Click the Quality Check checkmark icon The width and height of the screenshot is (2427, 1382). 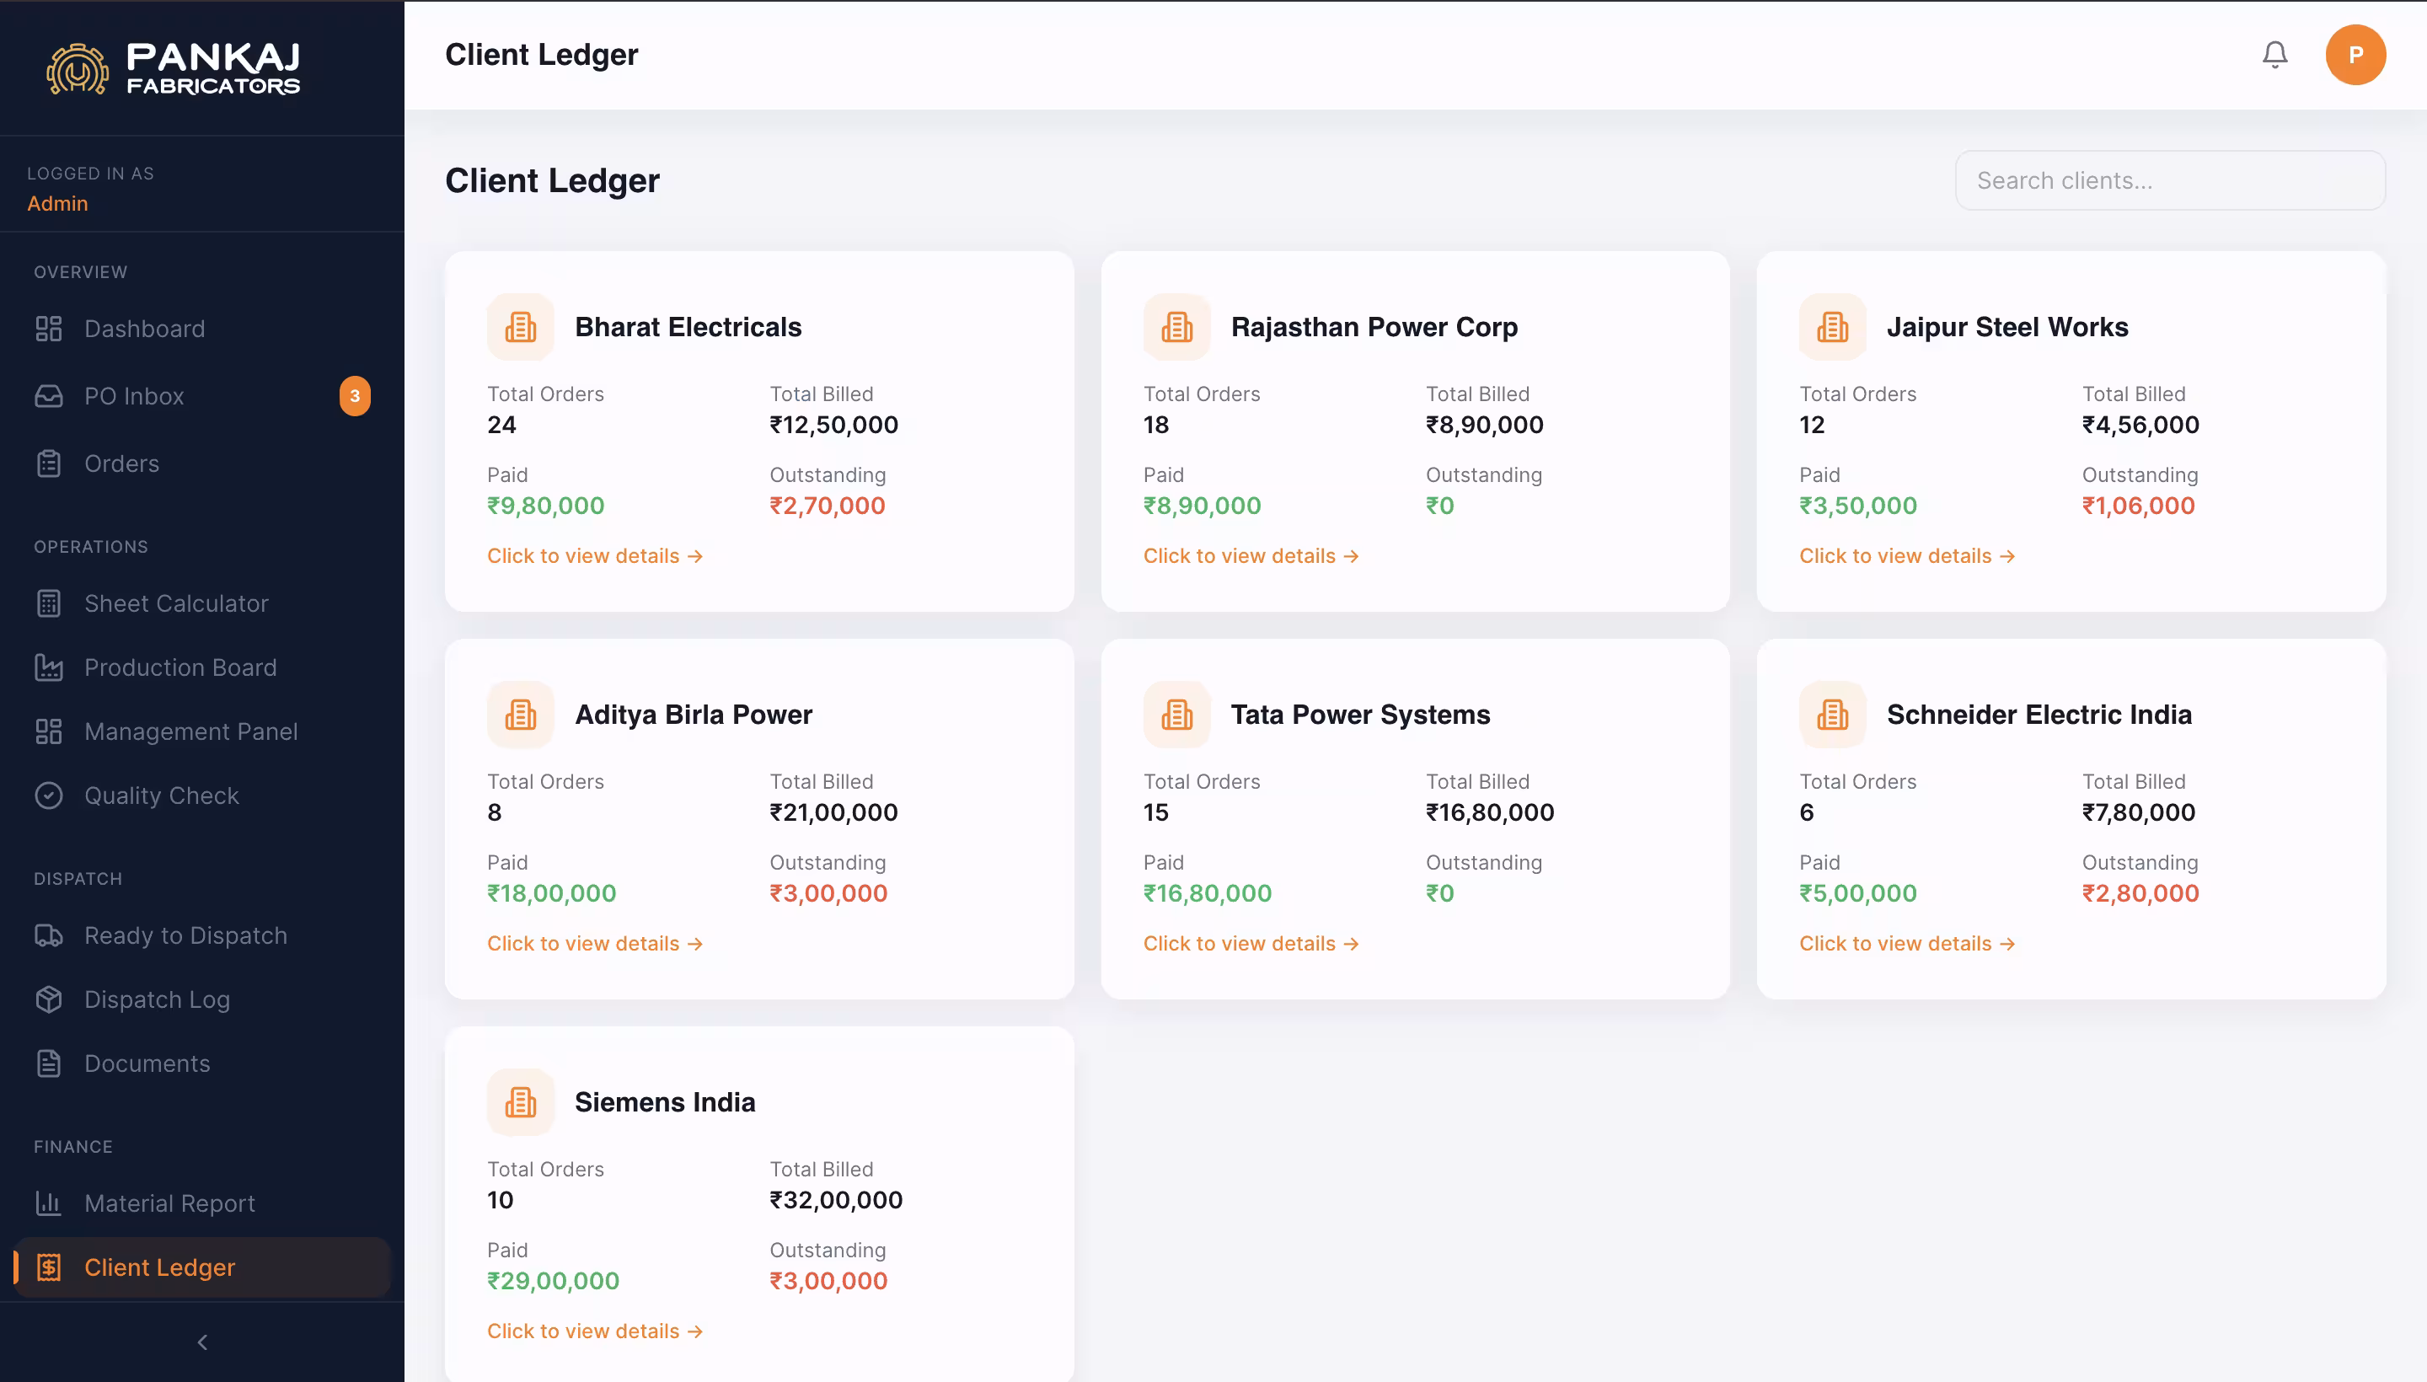[50, 795]
